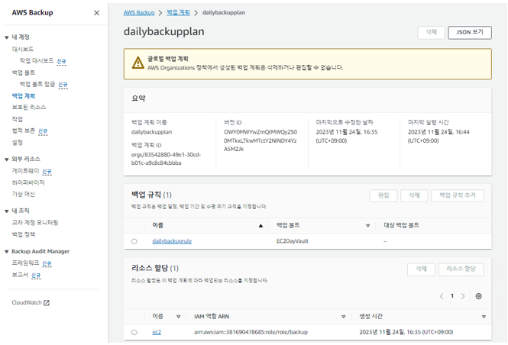
Task: Click the 백업 규칙 추가 button
Action: [457, 195]
